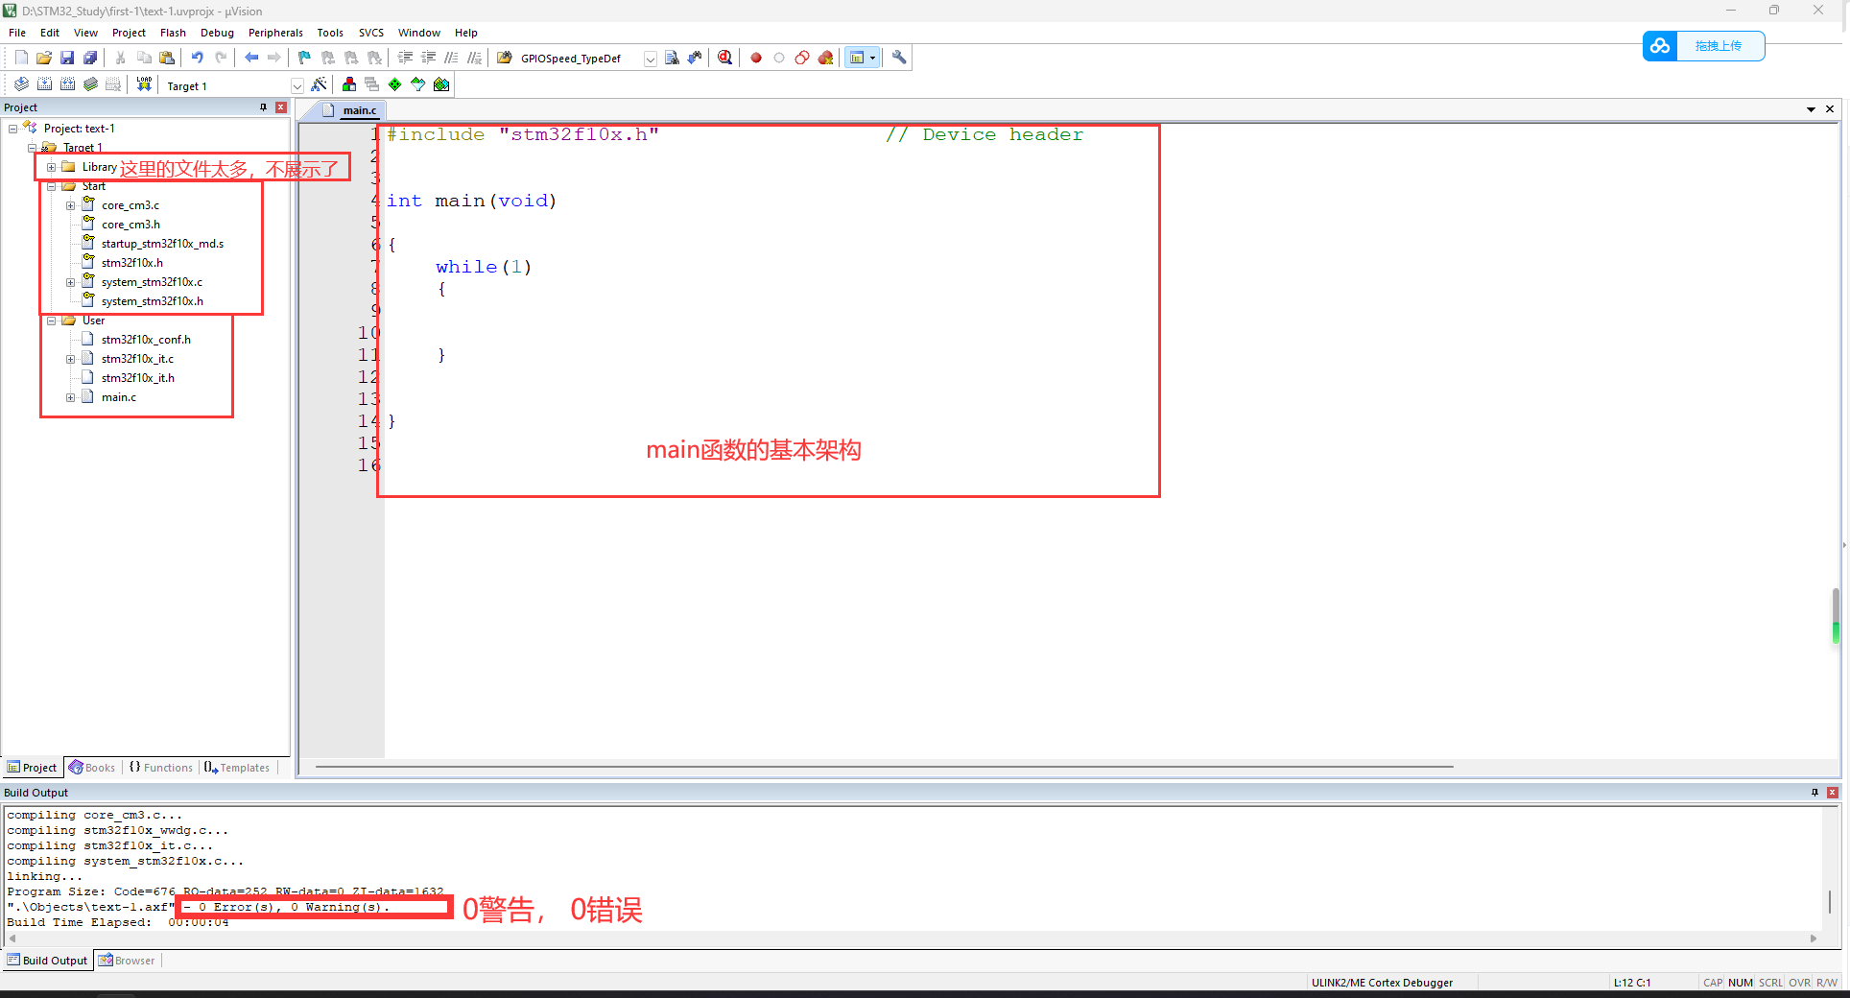Open the GPIOSpeed_TypeDef find dropdown
This screenshot has height=998, width=1850.
click(x=650, y=59)
